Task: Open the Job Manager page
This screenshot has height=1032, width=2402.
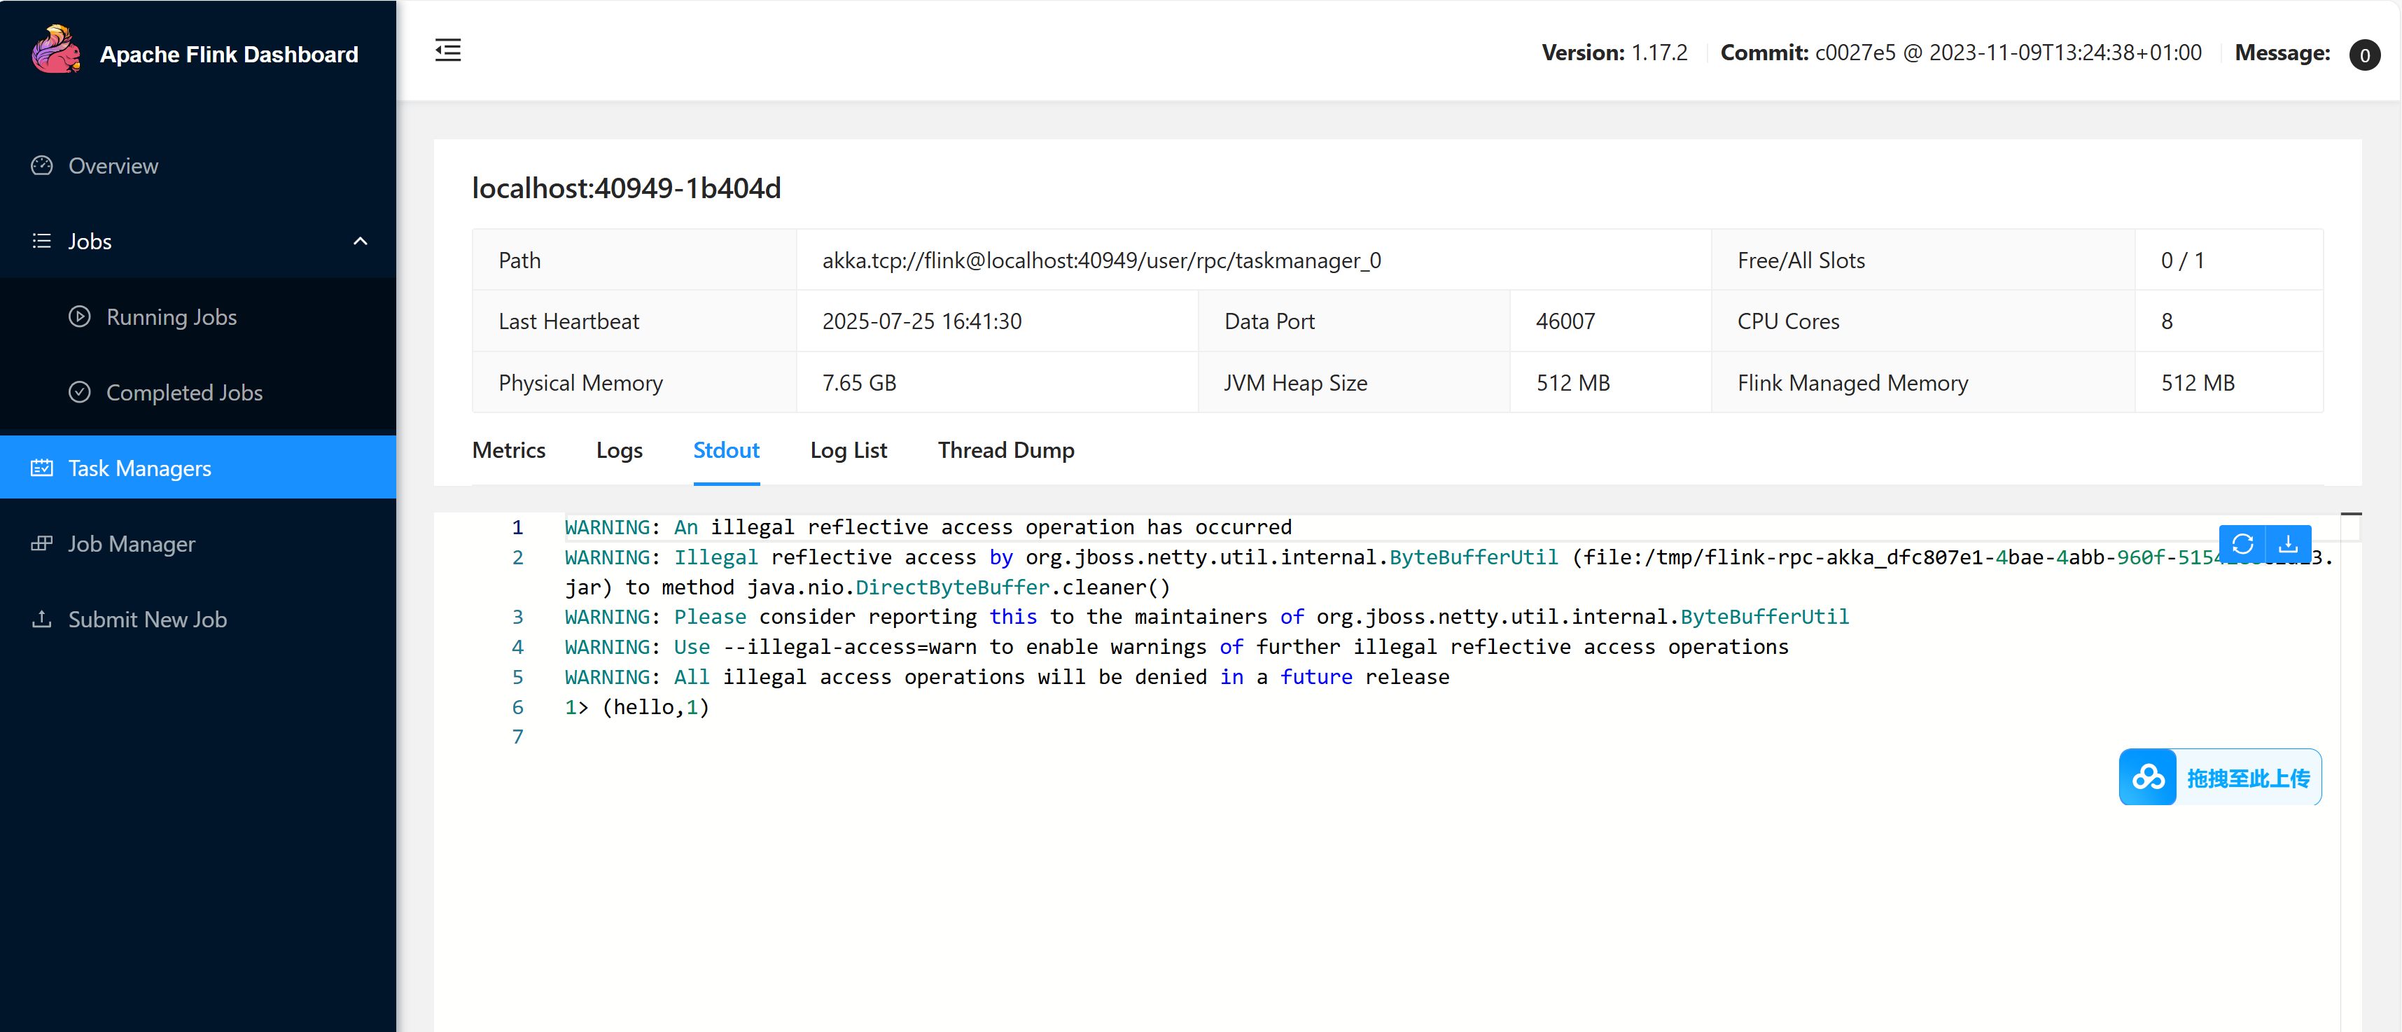Action: (197, 543)
